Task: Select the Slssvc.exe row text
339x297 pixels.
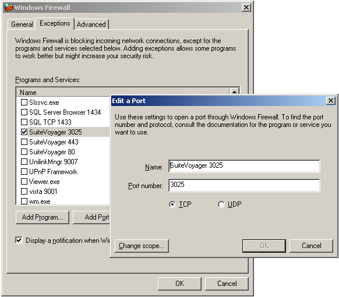Action: point(44,102)
